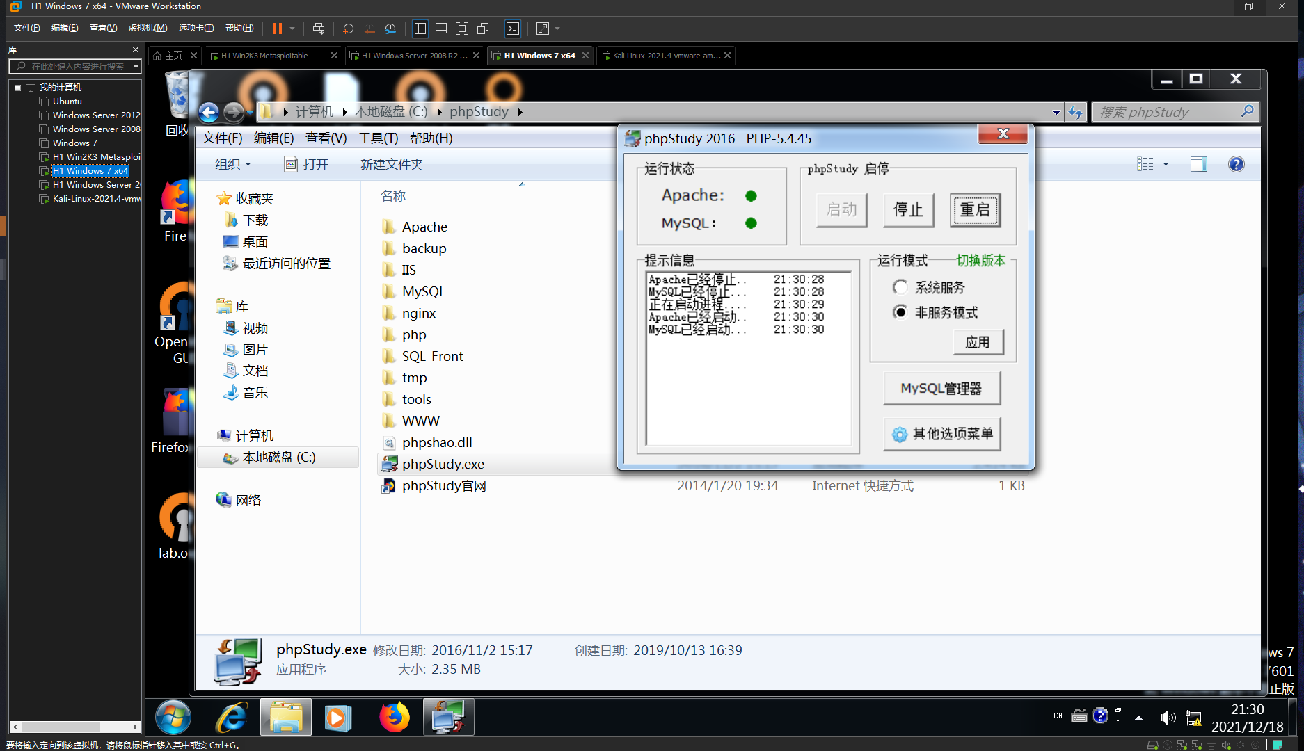The width and height of the screenshot is (1304, 751).
Task: Open the snapshot manager toolbar icon
Action: pos(390,29)
